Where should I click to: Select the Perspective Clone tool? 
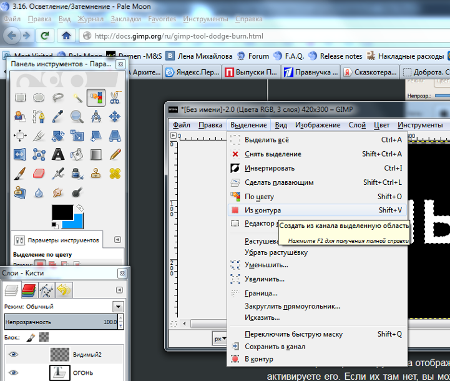20,192
